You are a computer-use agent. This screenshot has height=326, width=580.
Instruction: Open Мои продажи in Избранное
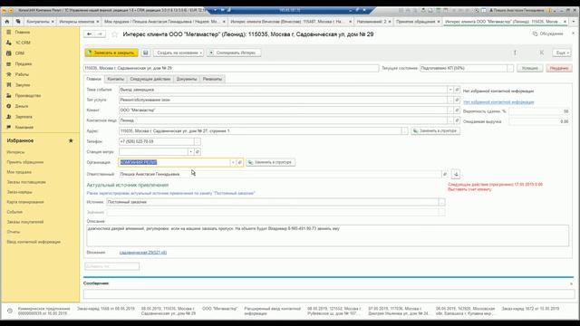19,172
